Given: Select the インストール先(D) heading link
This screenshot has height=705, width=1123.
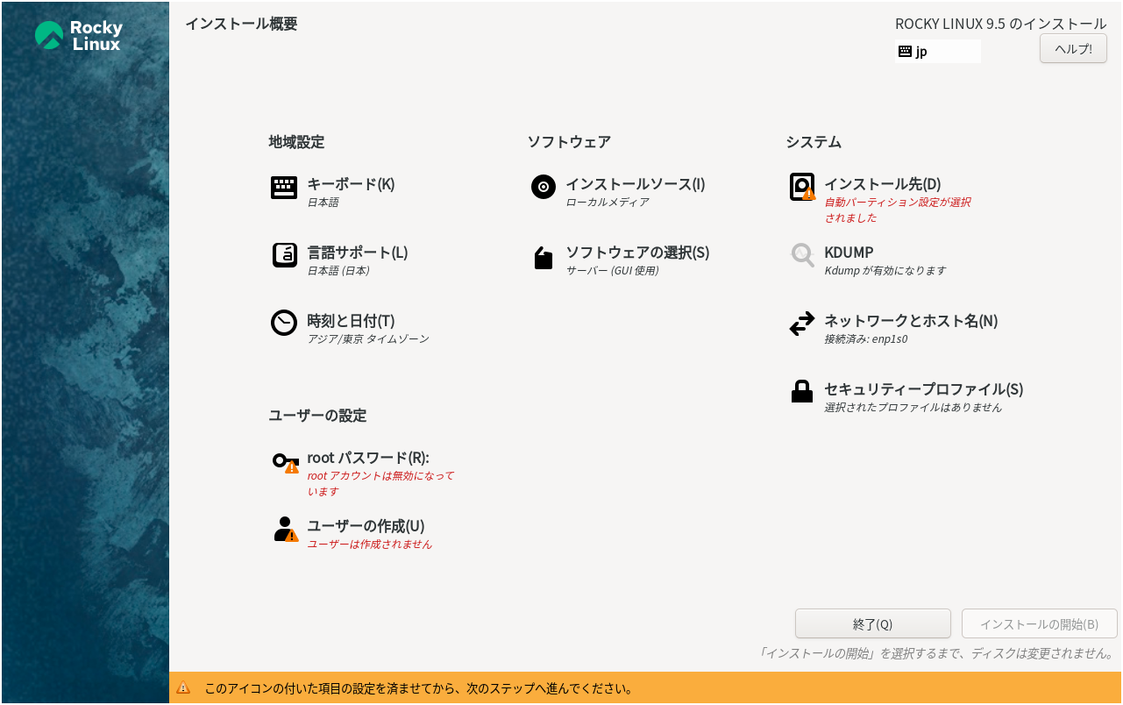Looking at the screenshot, I should click(882, 183).
